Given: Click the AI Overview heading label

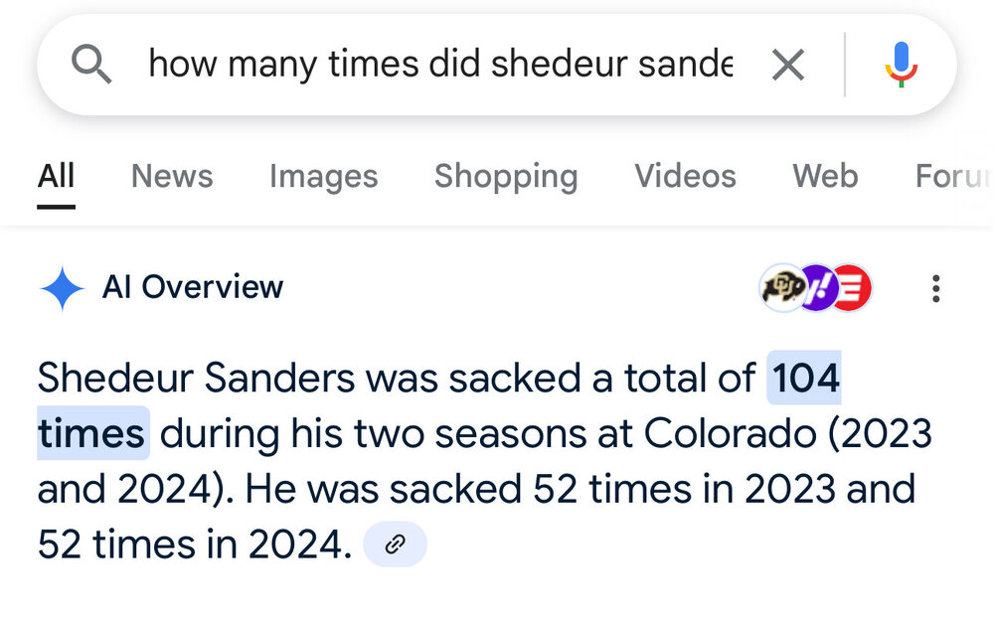Looking at the screenshot, I should click(x=193, y=287).
